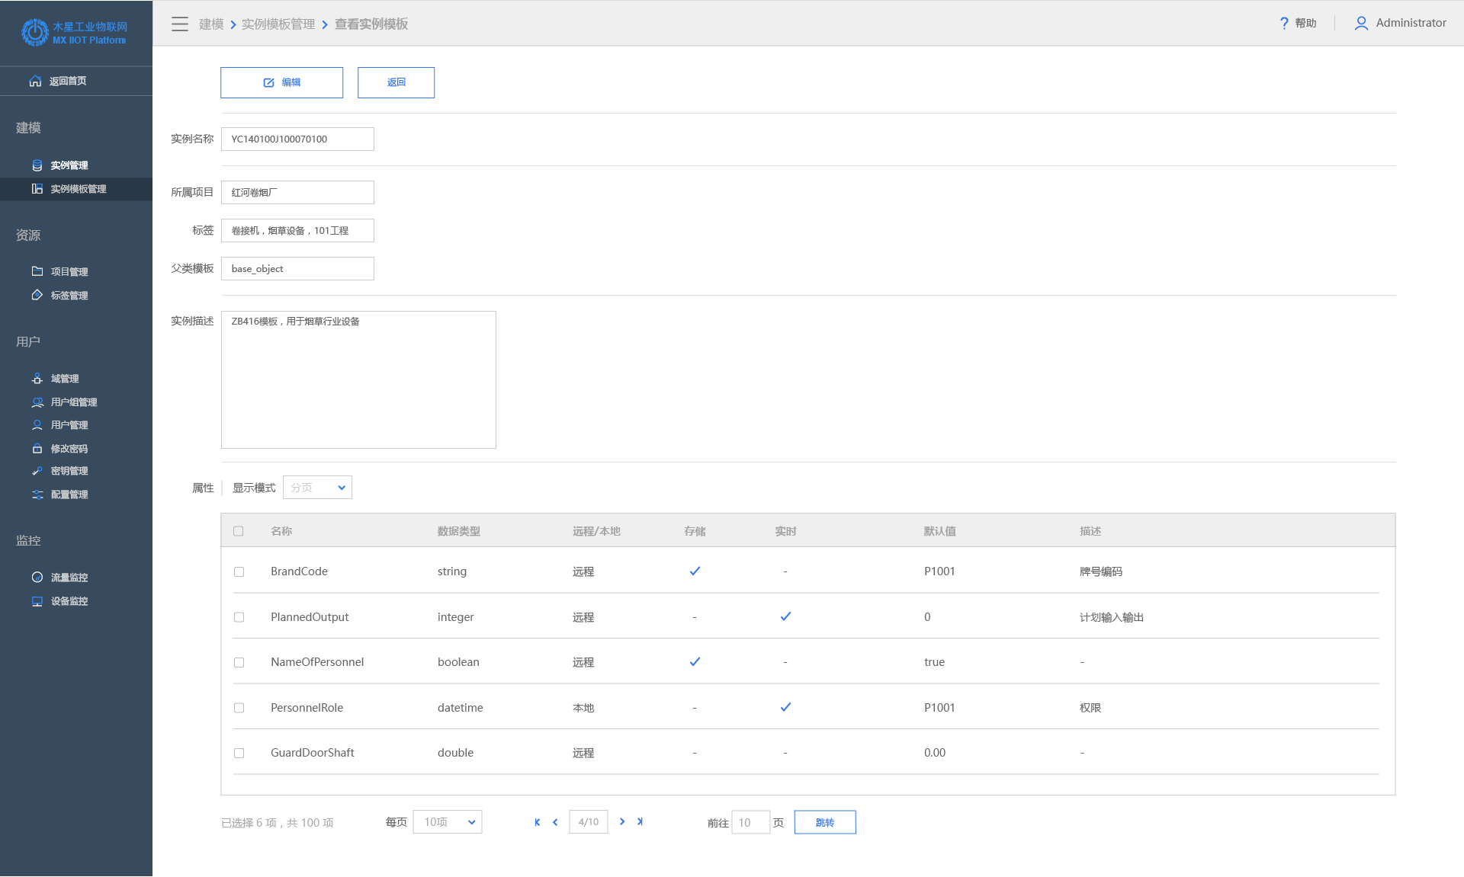The width and height of the screenshot is (1464, 877).
Task: Click the pencil icon in the 编辑 button
Action: [268, 82]
